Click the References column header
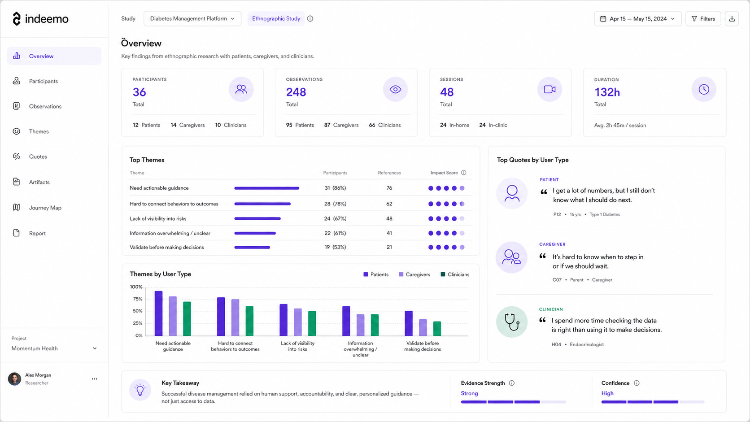The image size is (750, 422). point(389,173)
